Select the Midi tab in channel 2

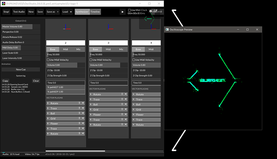(65, 49)
